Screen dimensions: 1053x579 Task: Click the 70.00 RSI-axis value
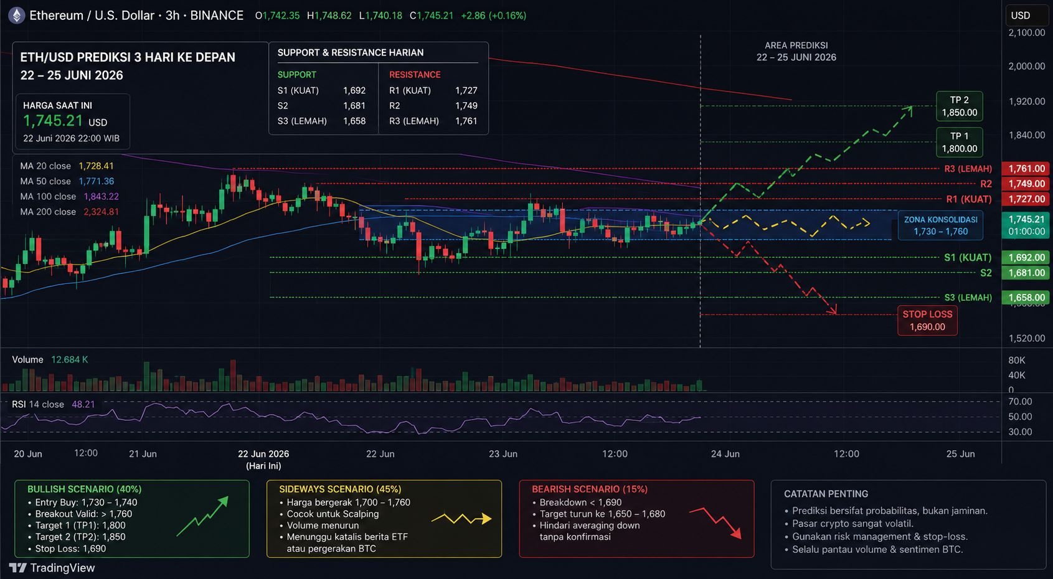point(1020,402)
